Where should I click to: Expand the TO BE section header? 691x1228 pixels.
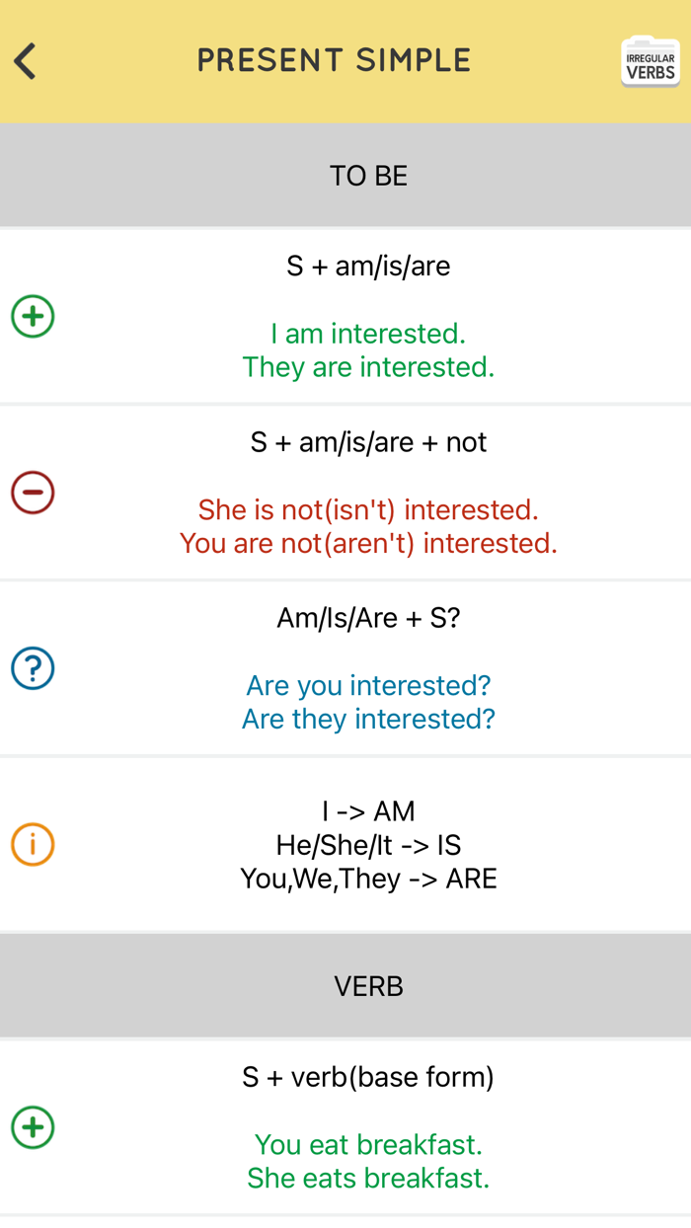pyautogui.click(x=368, y=175)
